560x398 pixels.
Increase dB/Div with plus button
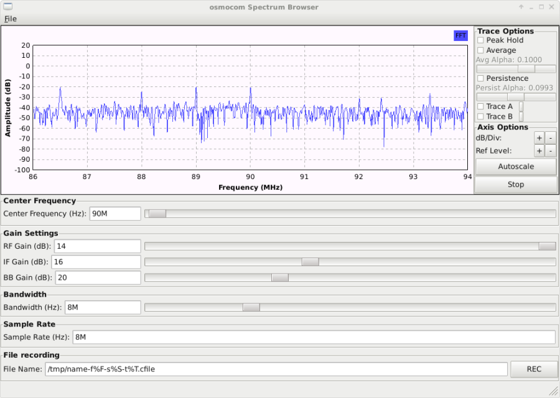coord(539,138)
